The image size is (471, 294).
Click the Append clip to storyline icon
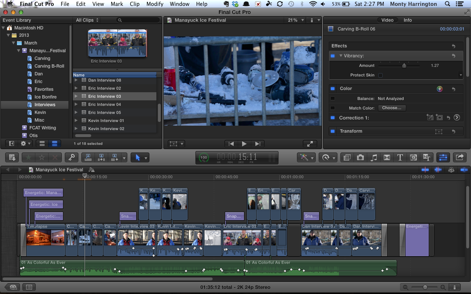pos(114,158)
